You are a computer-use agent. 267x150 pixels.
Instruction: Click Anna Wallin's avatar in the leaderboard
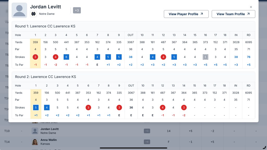35,142
